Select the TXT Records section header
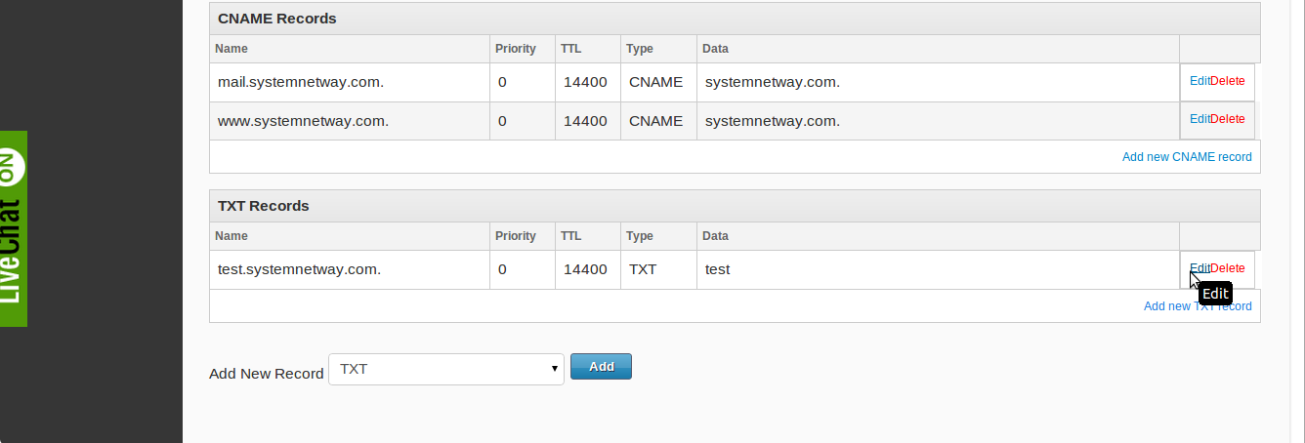 point(264,206)
